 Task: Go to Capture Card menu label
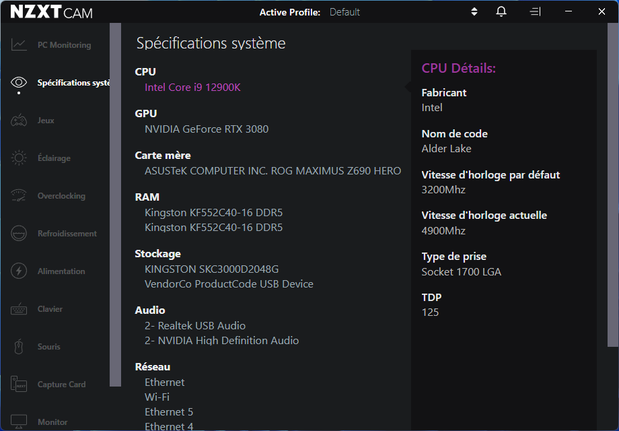pos(62,385)
